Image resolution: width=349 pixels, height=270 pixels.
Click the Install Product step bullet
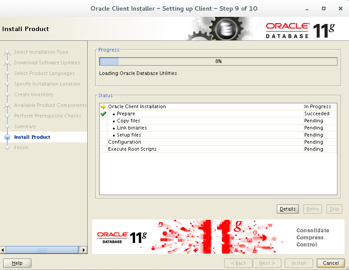click(x=8, y=137)
